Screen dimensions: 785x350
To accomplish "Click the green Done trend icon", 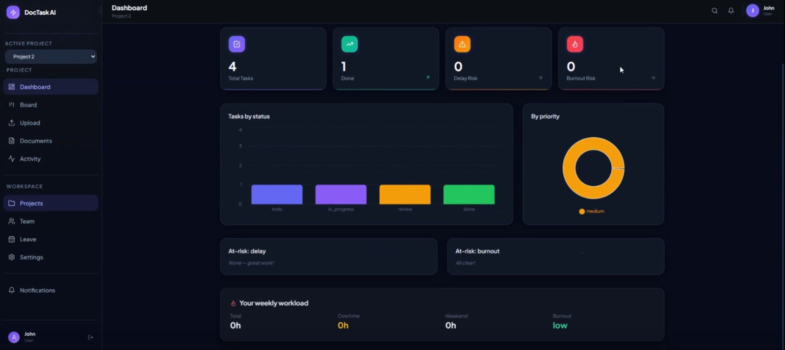I will click(x=349, y=44).
